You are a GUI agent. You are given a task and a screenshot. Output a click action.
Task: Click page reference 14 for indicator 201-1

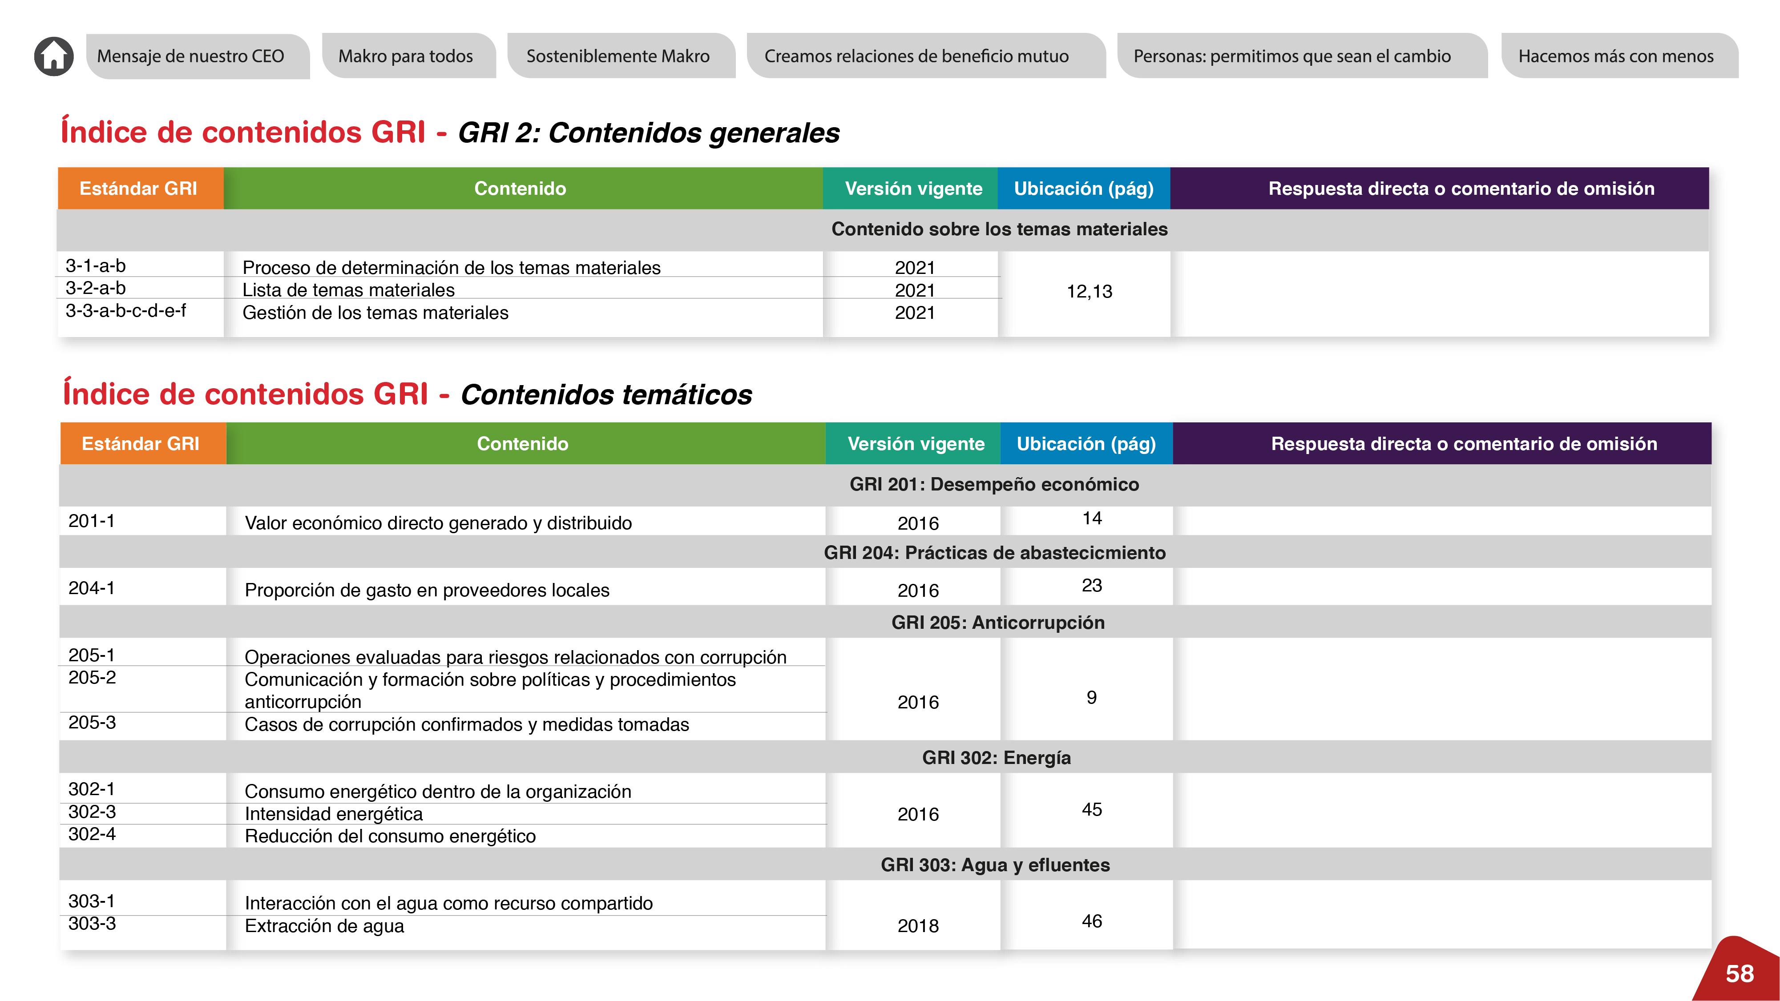(1092, 518)
